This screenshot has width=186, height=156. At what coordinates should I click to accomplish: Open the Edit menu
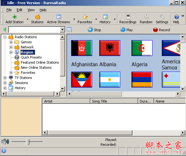coord(19,10)
